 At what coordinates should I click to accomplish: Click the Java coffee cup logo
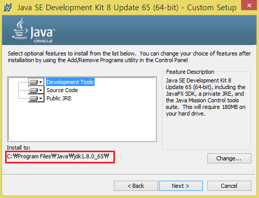[x=20, y=29]
